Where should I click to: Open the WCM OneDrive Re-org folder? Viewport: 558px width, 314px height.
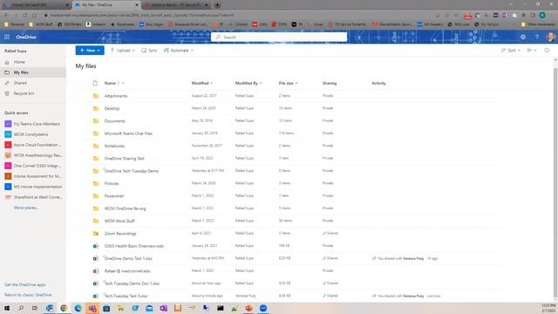125,208
